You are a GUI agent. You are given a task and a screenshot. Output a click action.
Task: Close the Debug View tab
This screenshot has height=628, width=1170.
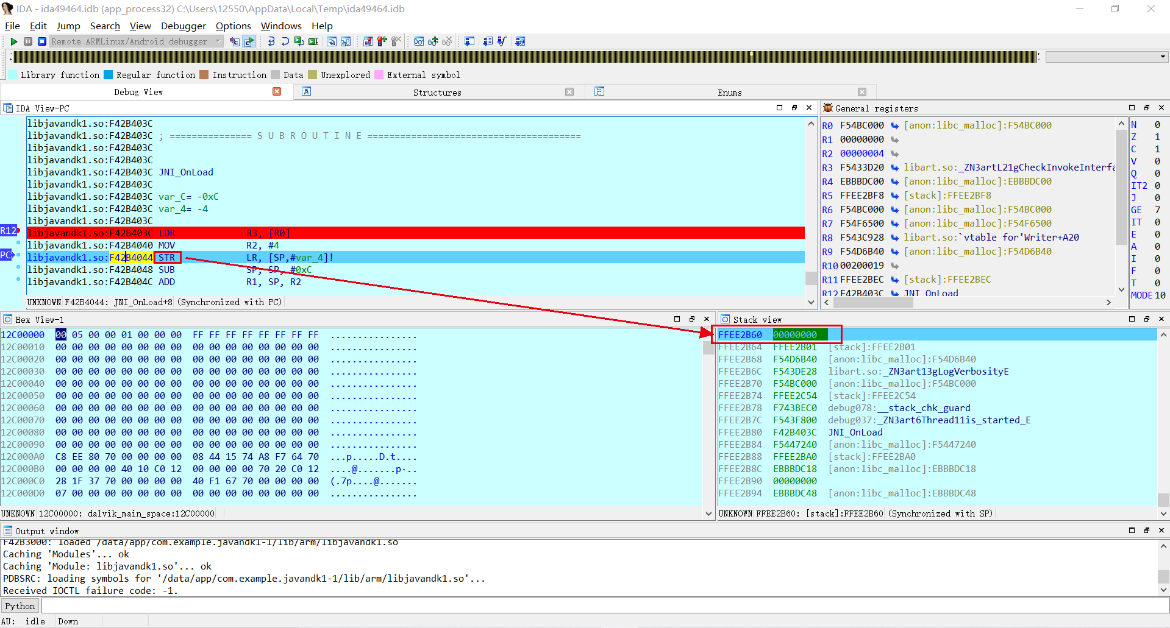pos(277,92)
